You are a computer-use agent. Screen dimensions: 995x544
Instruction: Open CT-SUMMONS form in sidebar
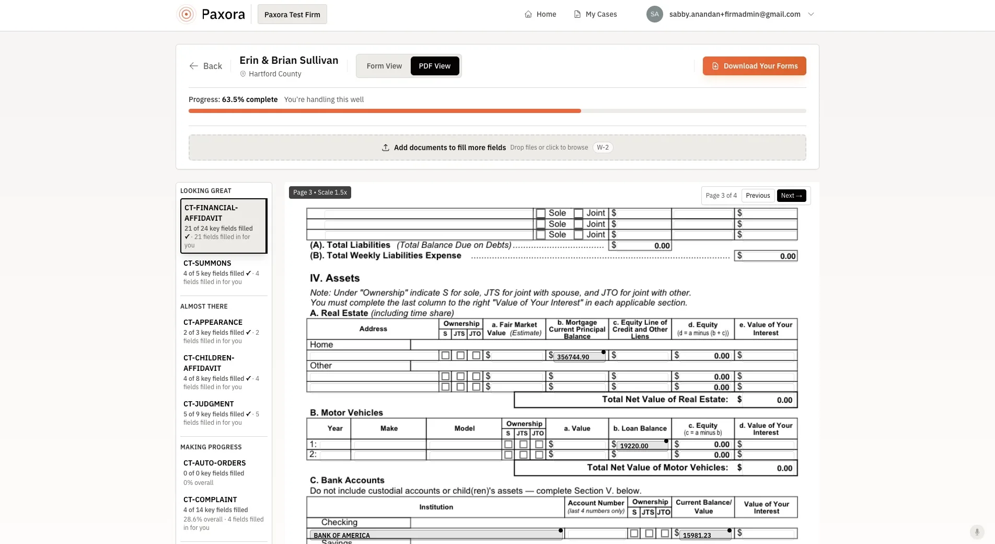pyautogui.click(x=224, y=272)
